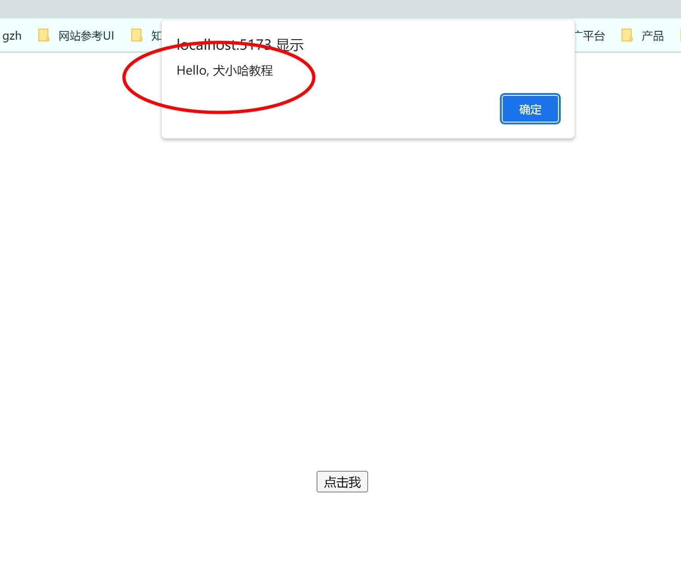This screenshot has height=574, width=681.
Task: Click the localhost:5173 显示 dialog title
Action: pyautogui.click(x=240, y=45)
